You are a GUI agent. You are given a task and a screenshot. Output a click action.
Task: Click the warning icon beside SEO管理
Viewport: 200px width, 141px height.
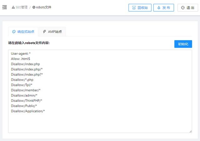13,7
